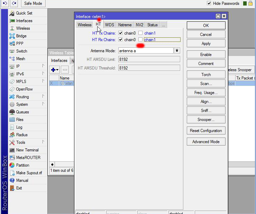Open the PPP icon in the sidebar
Screen dimensions: 256x214
pyautogui.click(x=12, y=43)
